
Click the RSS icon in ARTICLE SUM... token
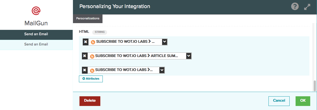(92, 56)
